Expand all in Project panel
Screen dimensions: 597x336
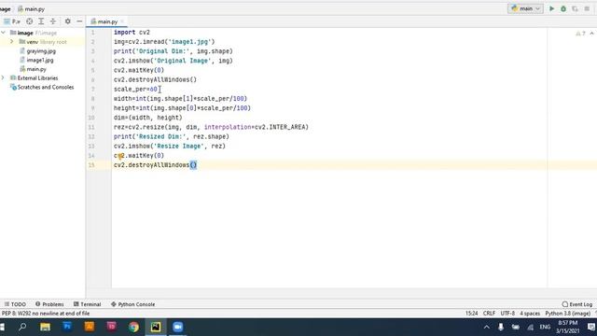[x=41, y=21]
